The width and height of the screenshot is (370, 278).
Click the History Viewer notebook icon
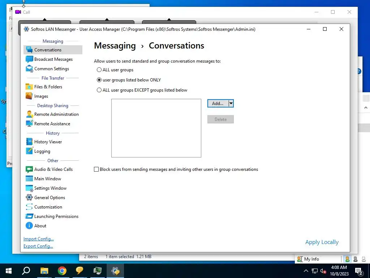[29, 142]
